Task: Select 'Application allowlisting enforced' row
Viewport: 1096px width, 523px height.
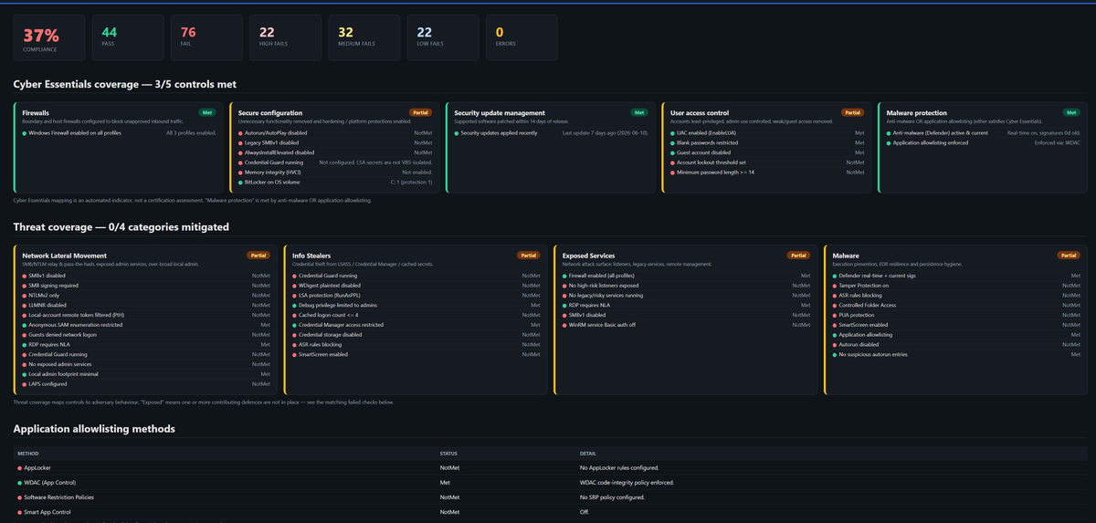Action: pyautogui.click(x=984, y=142)
